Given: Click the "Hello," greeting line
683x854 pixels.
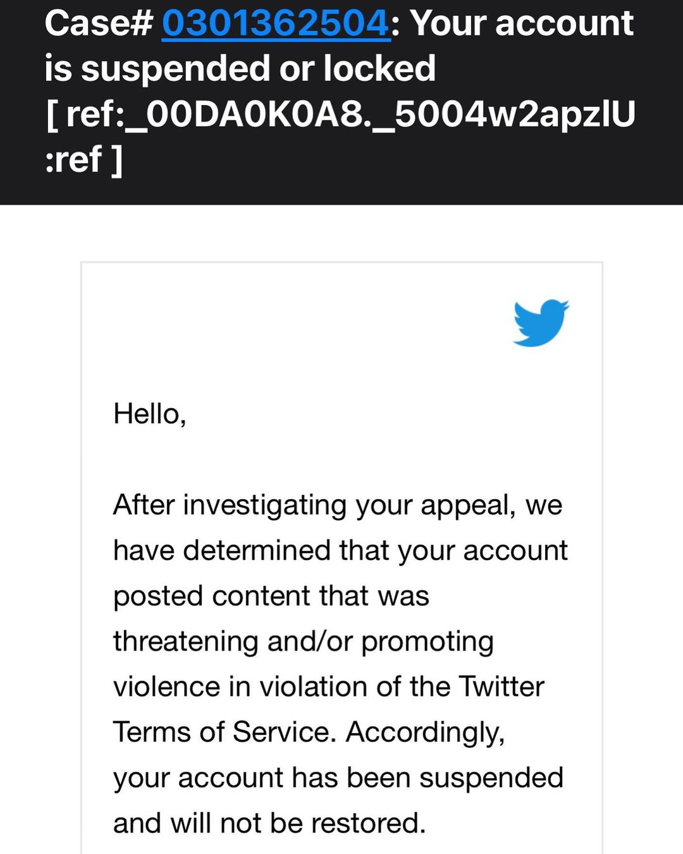Looking at the screenshot, I should 149,414.
